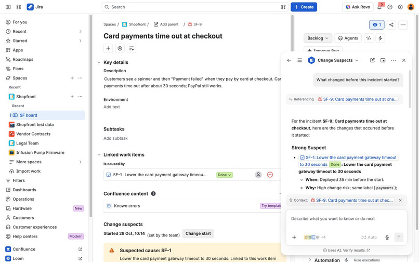The width and height of the screenshot is (419, 262).
Task: Toggle the Auto model selector in chat
Action: point(369,237)
